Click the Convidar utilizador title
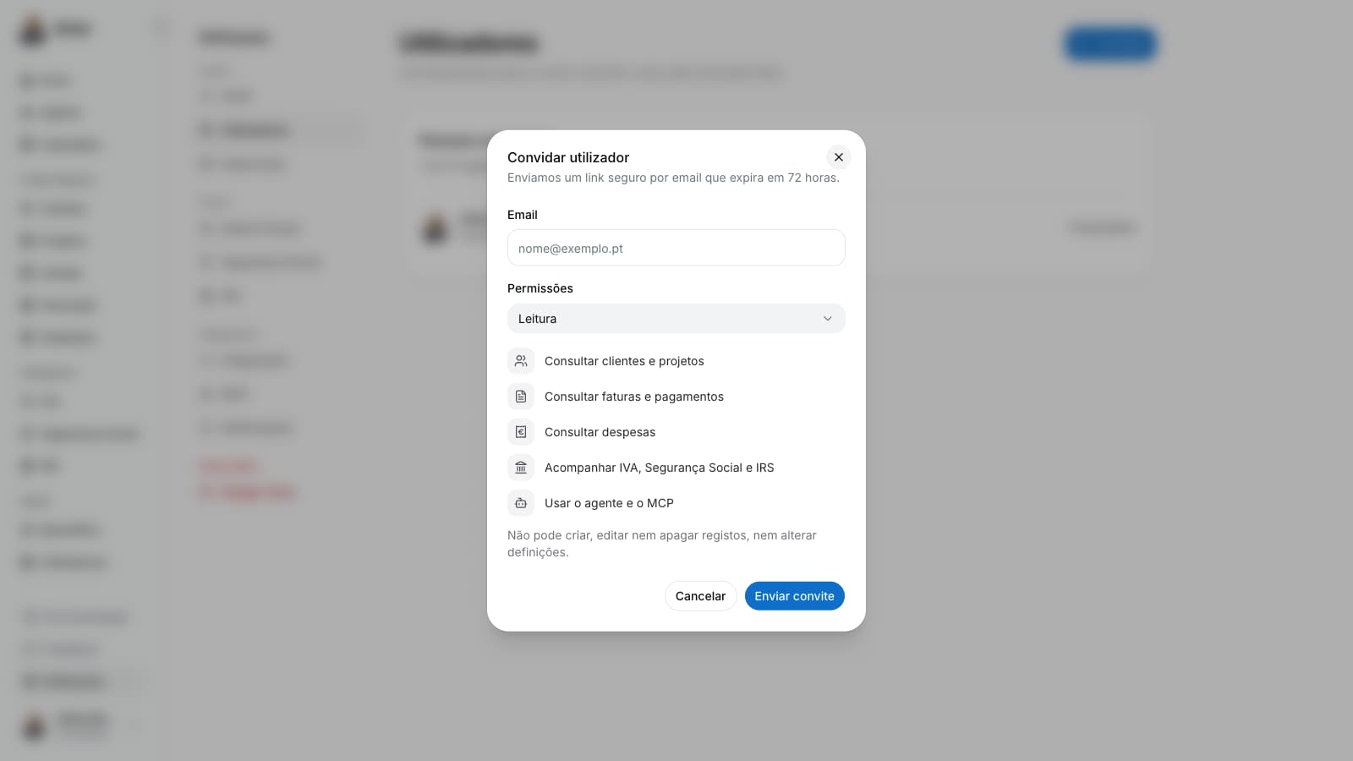This screenshot has height=761, width=1353. 568,157
